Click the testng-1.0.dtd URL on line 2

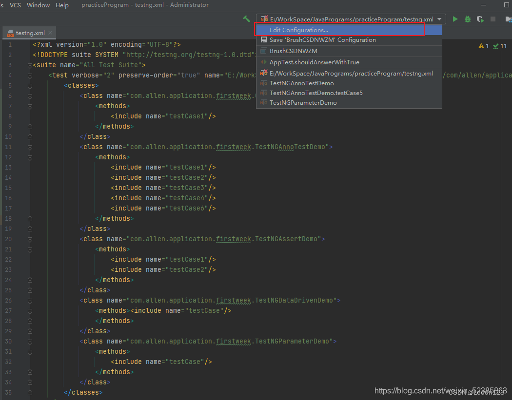pyautogui.click(x=188, y=55)
